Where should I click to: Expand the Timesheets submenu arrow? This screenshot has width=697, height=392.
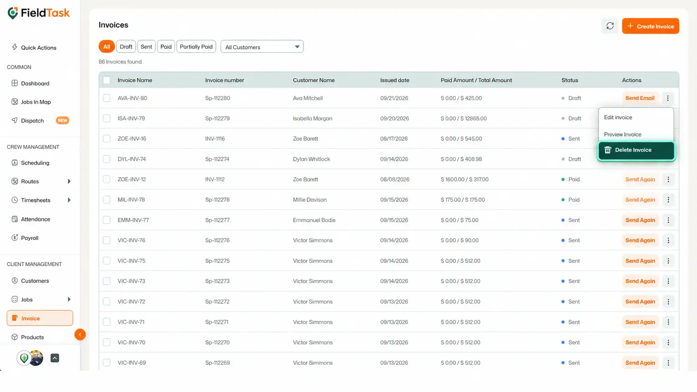(x=69, y=200)
